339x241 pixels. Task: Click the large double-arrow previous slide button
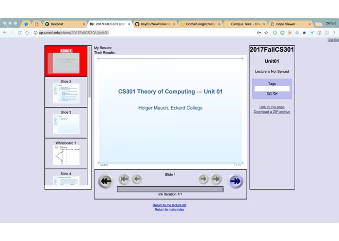[105, 181]
